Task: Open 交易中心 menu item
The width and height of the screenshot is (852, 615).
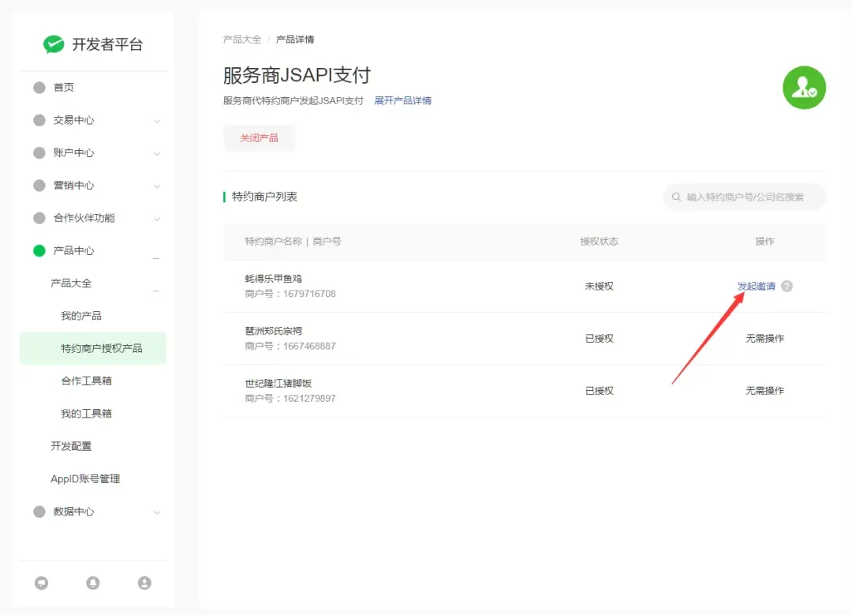Action: click(x=73, y=120)
